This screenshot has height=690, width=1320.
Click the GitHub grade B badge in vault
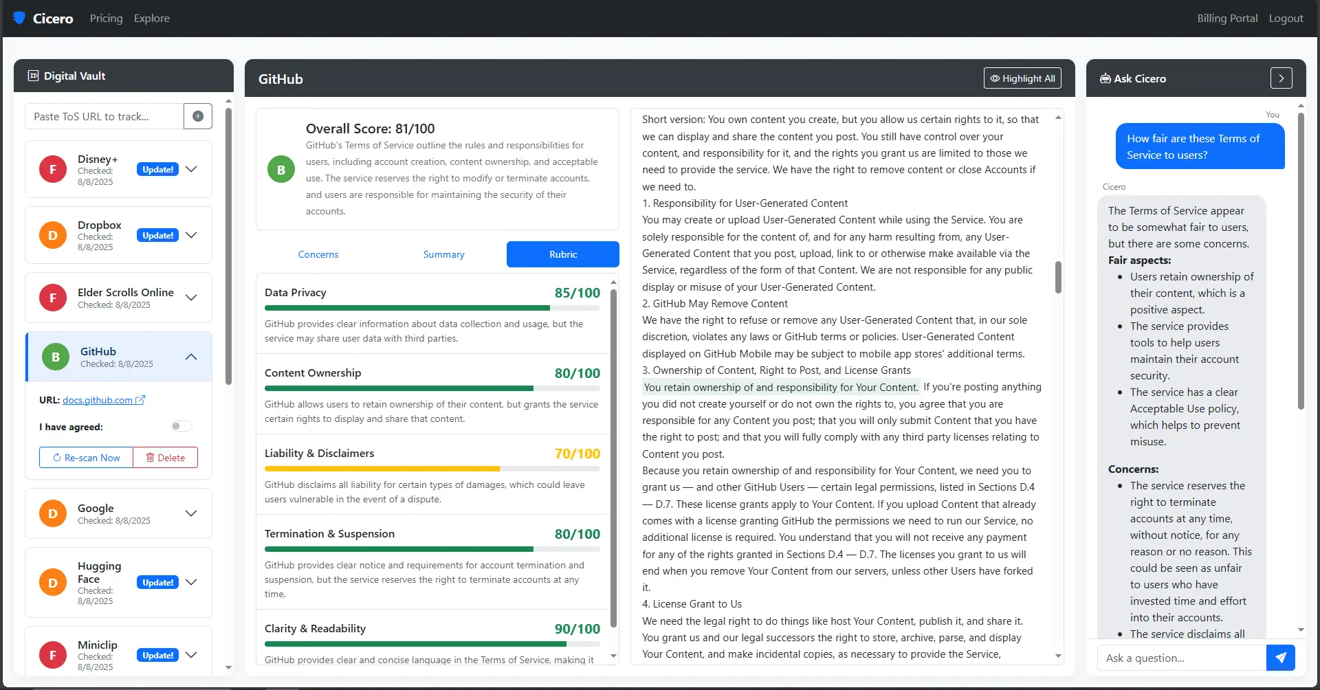pos(56,357)
